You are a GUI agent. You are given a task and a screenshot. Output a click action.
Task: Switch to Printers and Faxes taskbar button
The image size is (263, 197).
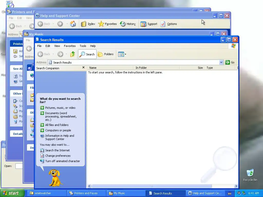[x=86, y=193]
